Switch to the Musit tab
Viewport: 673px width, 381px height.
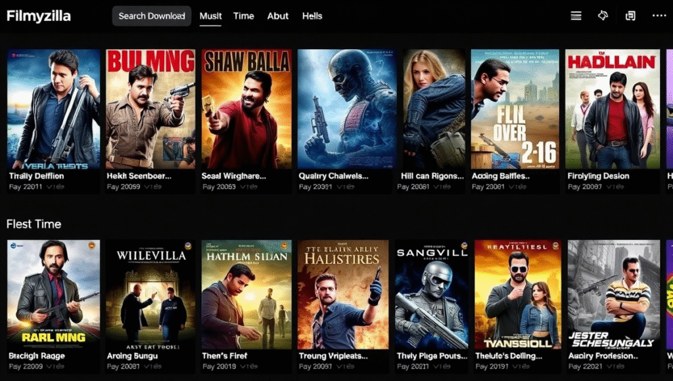point(210,16)
